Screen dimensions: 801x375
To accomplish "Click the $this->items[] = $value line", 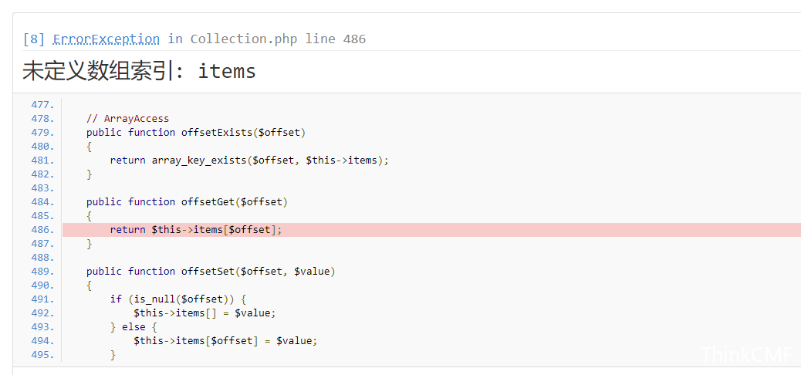I will point(204,313).
